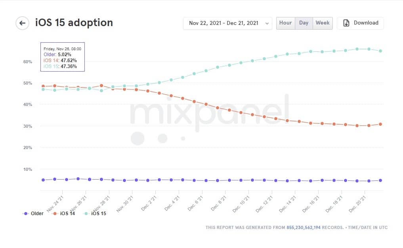403x248 pixels.
Task: Click the last iOS 14 data point
Action: point(380,124)
